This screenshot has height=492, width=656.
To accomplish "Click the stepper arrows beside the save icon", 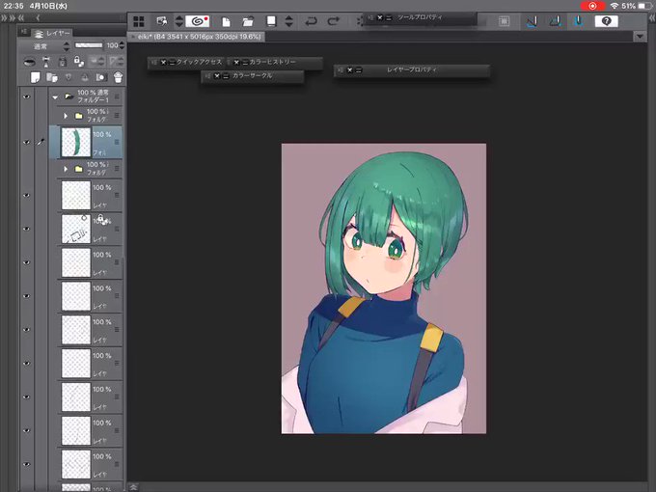I will pyautogui.click(x=288, y=21).
